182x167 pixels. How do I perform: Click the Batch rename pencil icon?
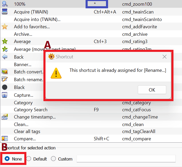[x=5, y=79]
